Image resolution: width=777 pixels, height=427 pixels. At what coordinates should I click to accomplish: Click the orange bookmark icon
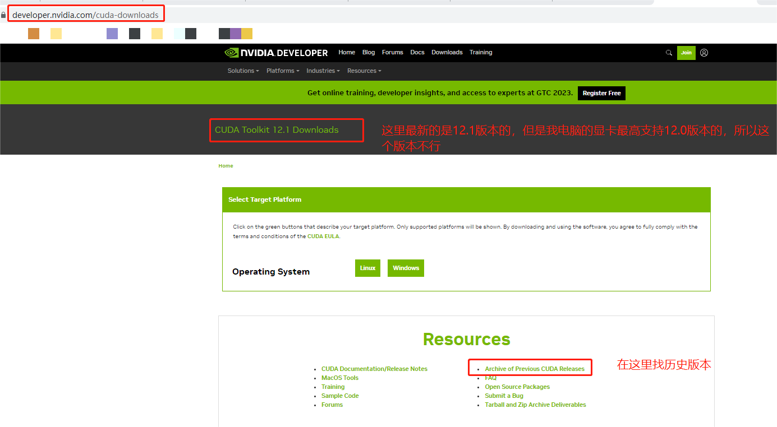coord(34,34)
